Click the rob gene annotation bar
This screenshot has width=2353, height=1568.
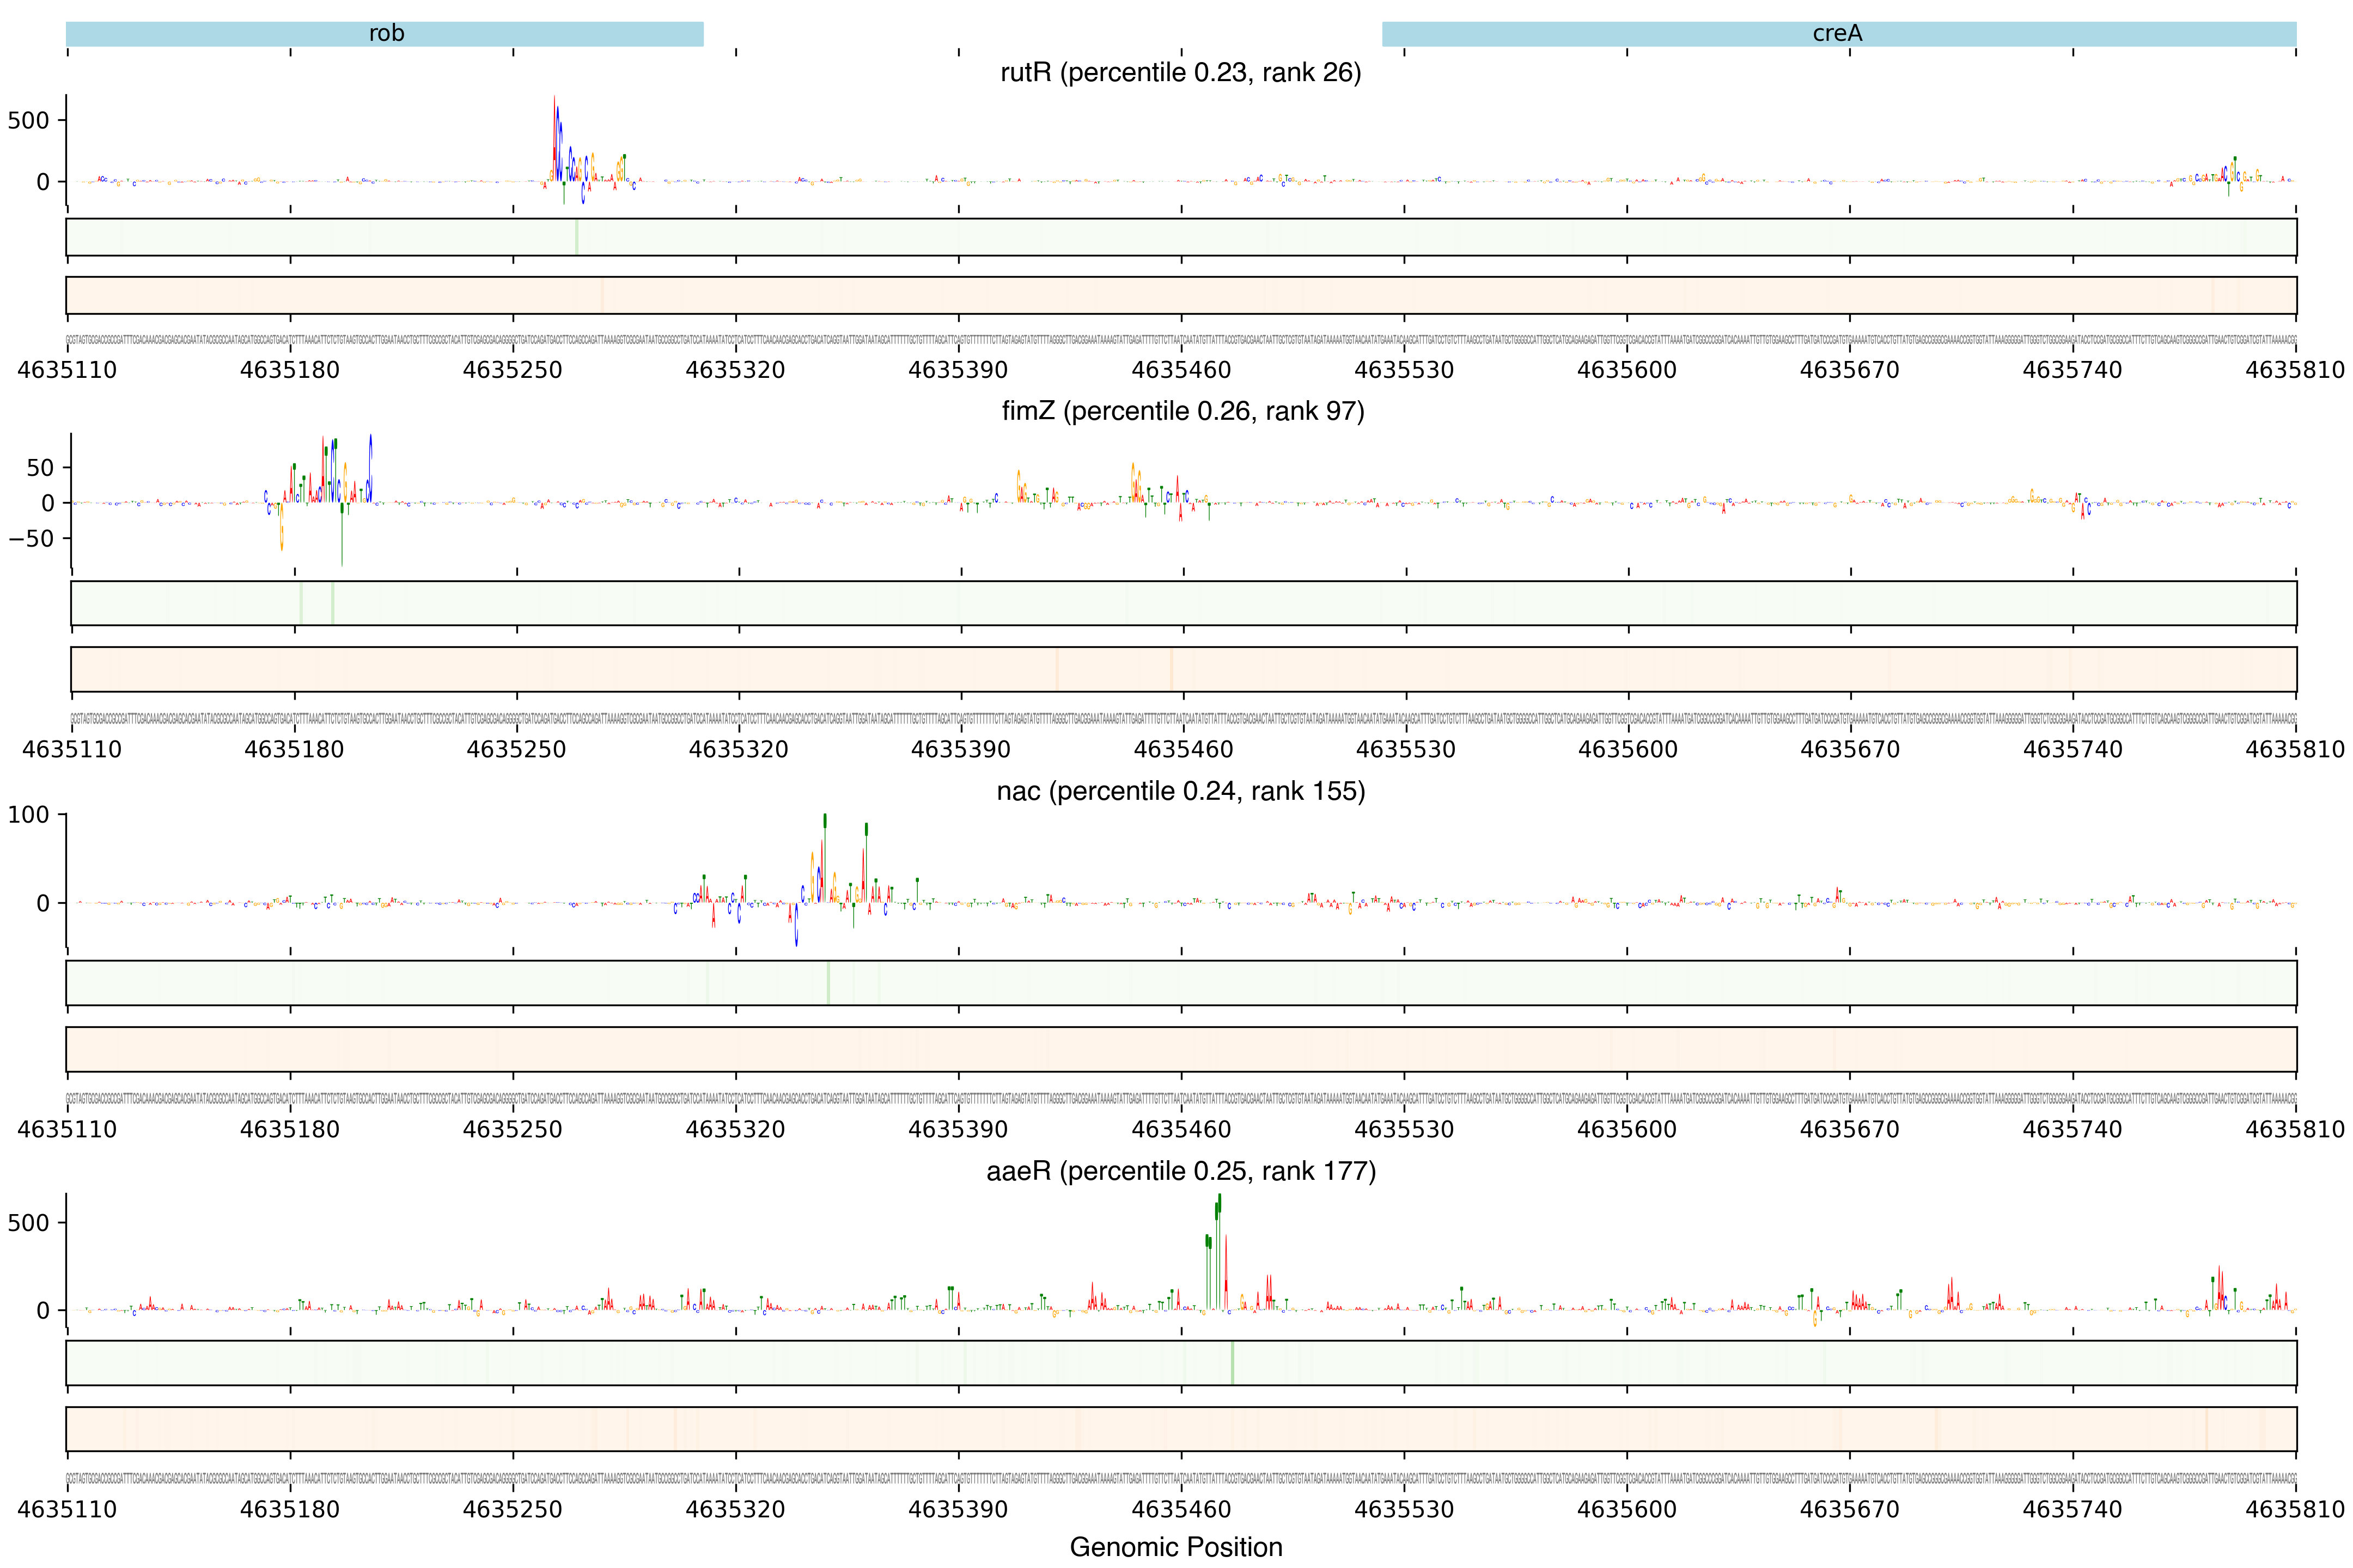(385, 34)
